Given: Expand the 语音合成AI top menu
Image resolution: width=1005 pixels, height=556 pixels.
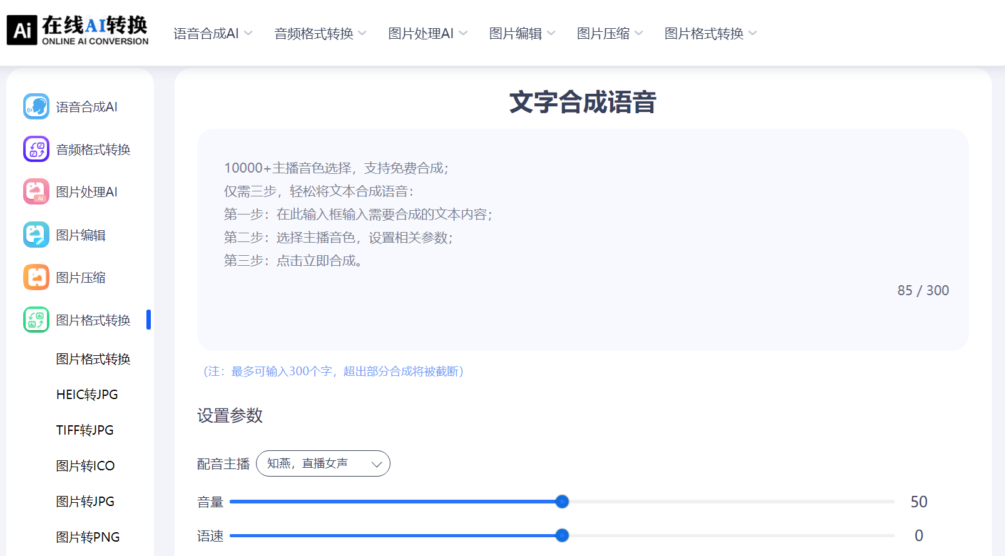Looking at the screenshot, I should [213, 33].
